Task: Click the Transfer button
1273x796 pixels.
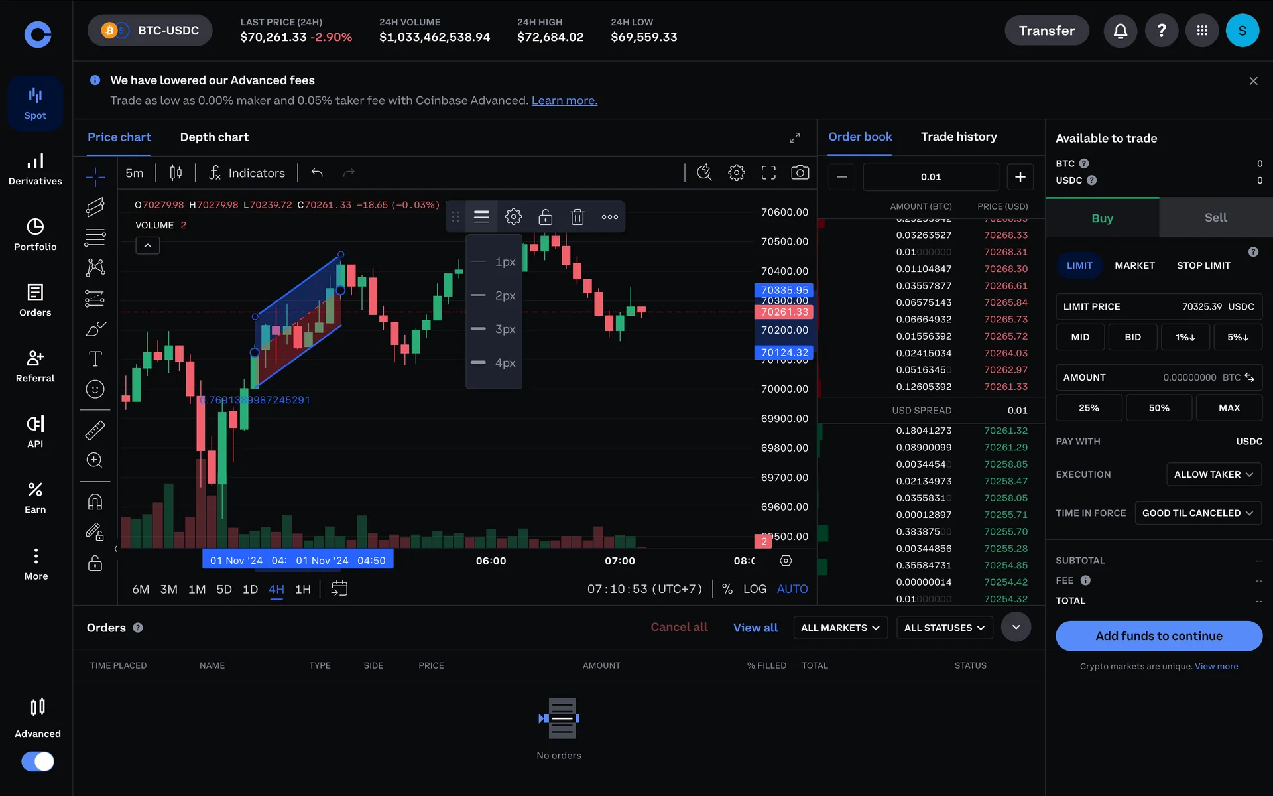Action: tap(1046, 31)
